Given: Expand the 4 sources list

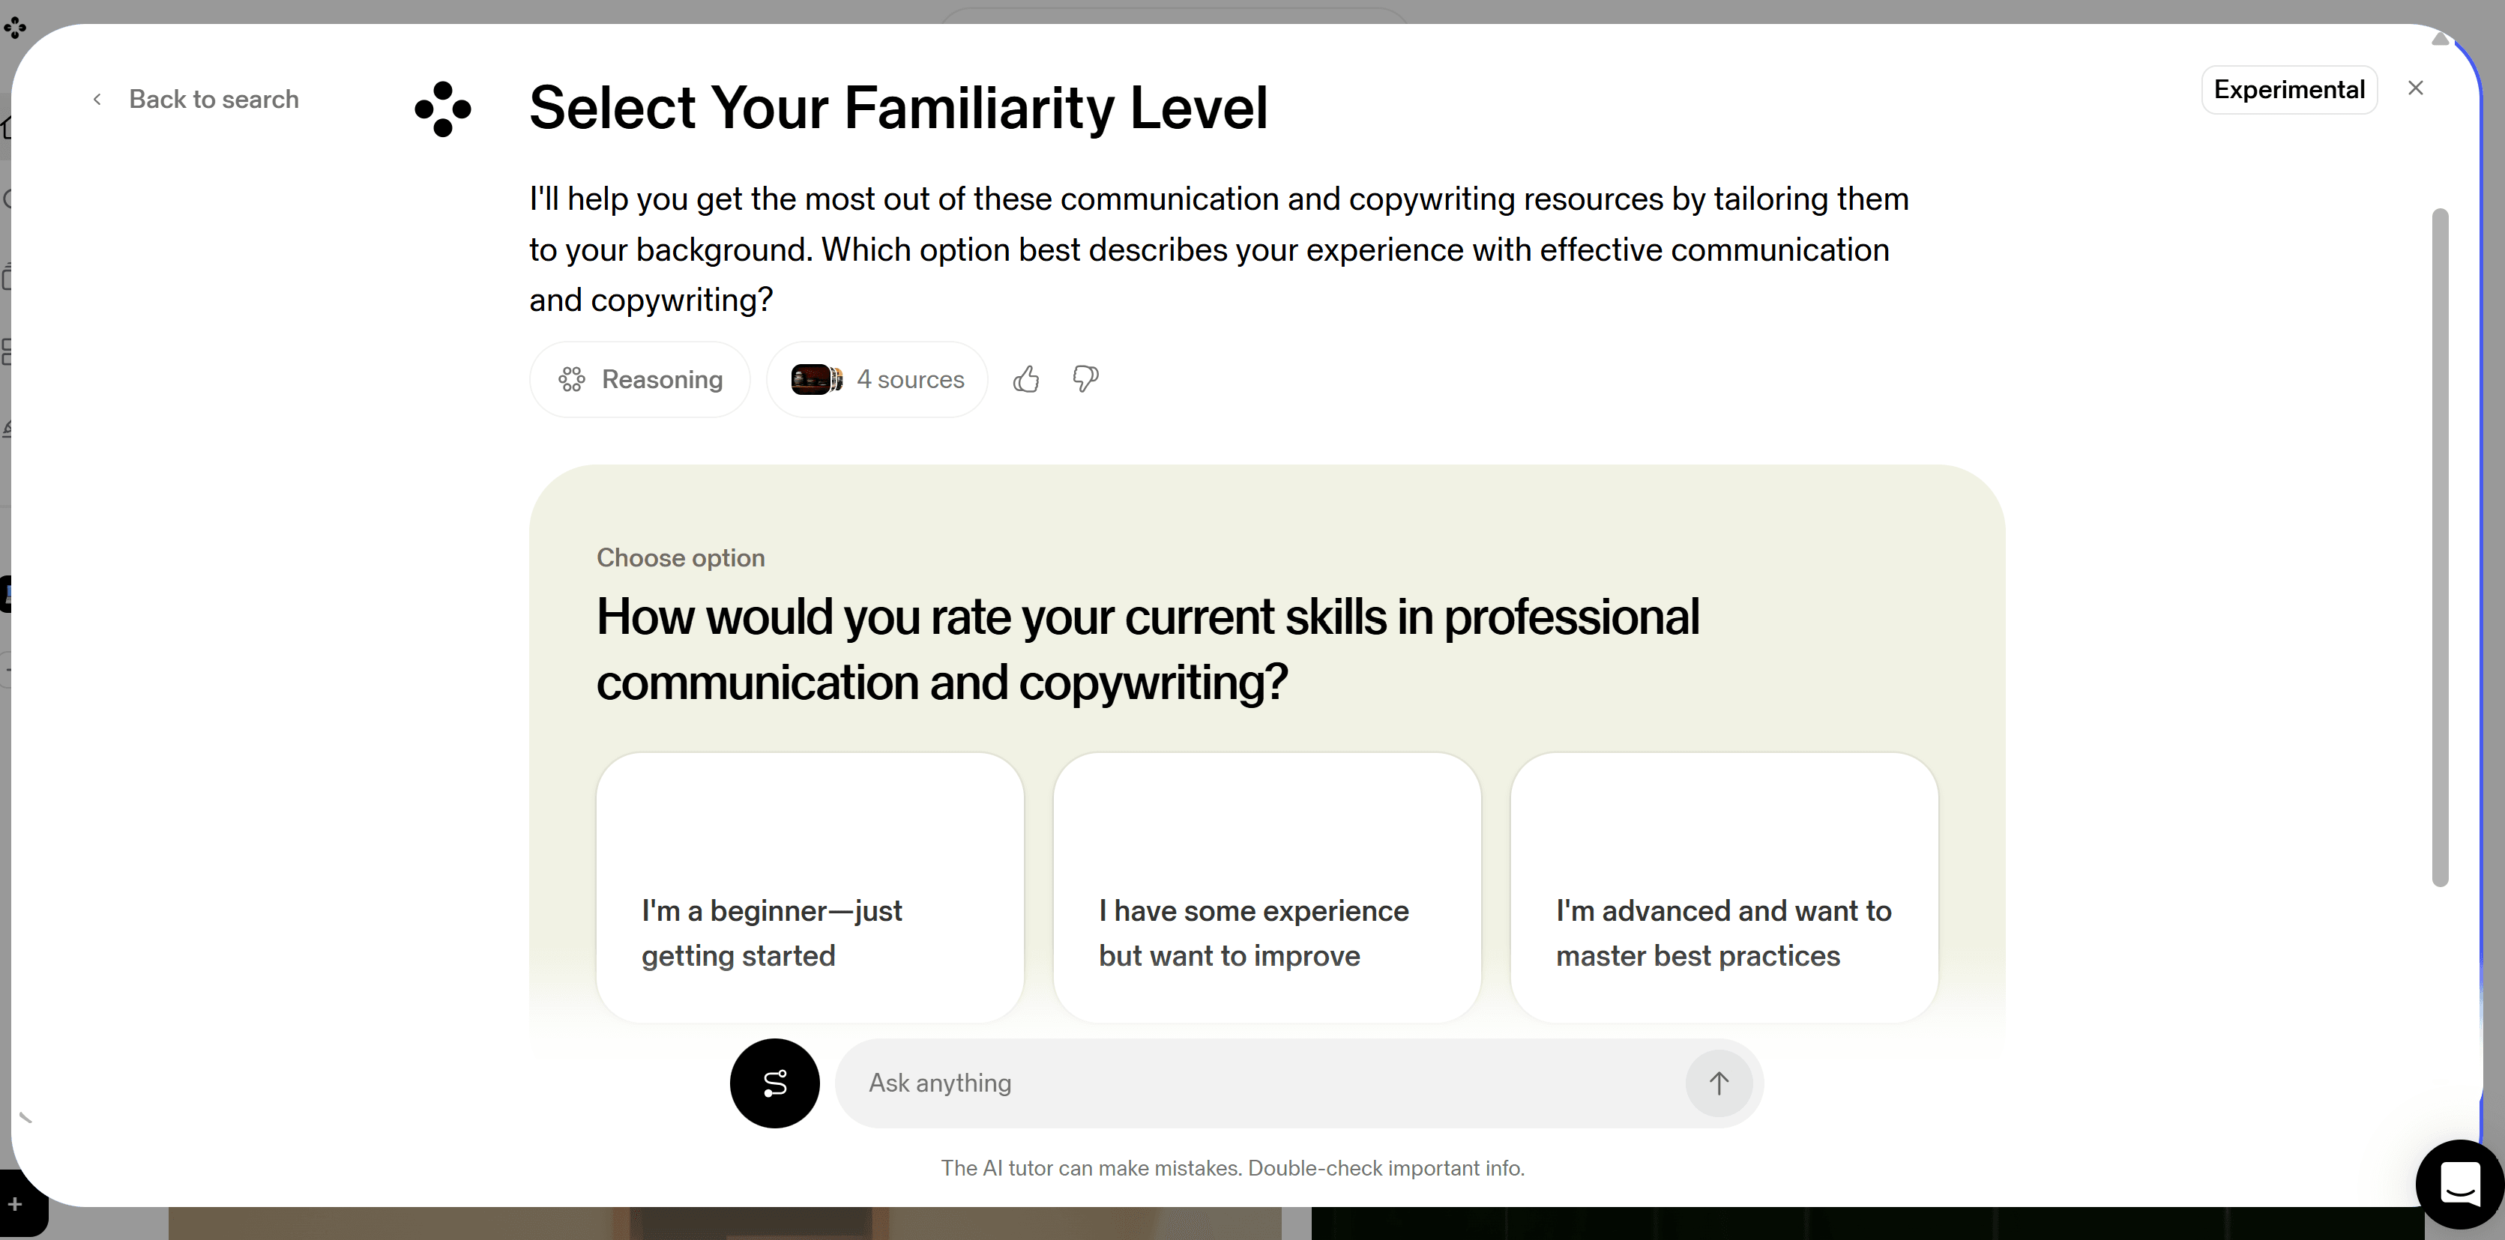Looking at the screenshot, I should (909, 379).
